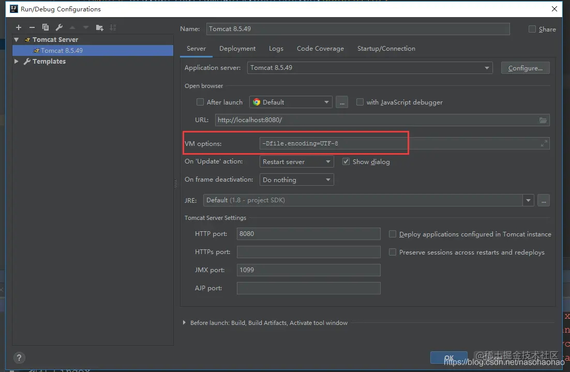Click the AJP port field
The width and height of the screenshot is (570, 372).
point(308,288)
